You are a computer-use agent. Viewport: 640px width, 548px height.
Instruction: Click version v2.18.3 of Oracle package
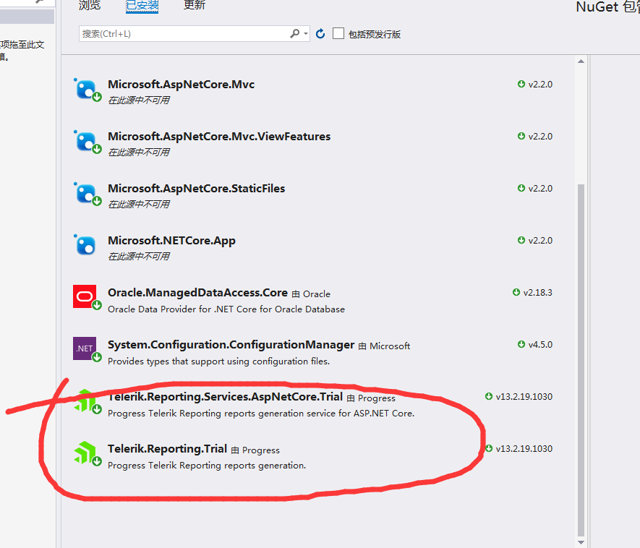point(538,293)
